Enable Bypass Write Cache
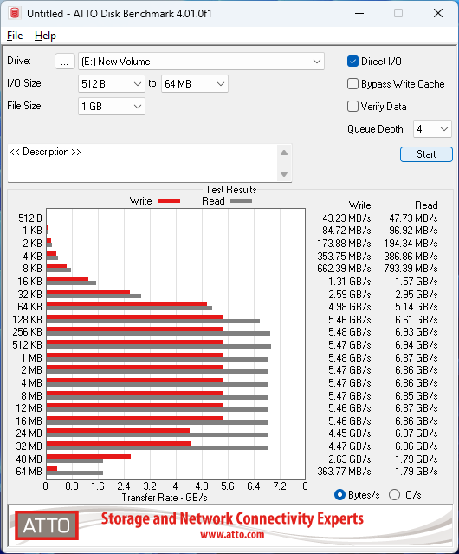Image resolution: width=459 pixels, height=554 pixels. tap(352, 84)
